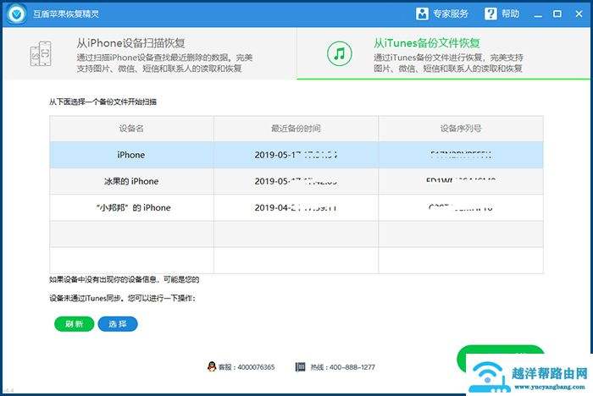Viewport: 593px width, 396px height.
Task: Switch to 从iPhone设备扫描恢复 tab
Action: pos(150,53)
